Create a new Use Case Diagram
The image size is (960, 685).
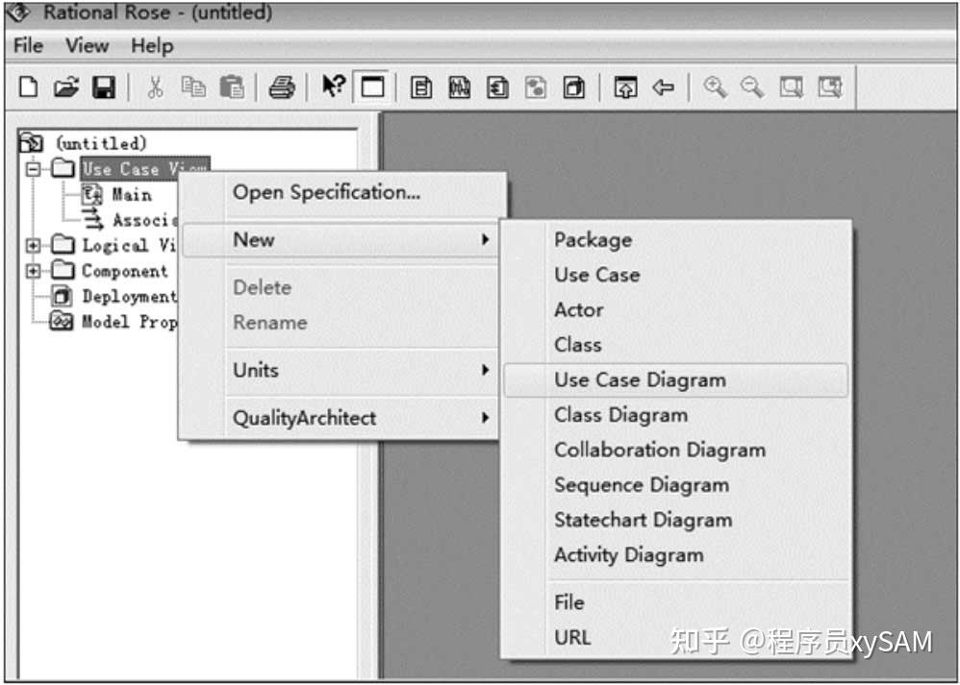pyautogui.click(x=676, y=379)
